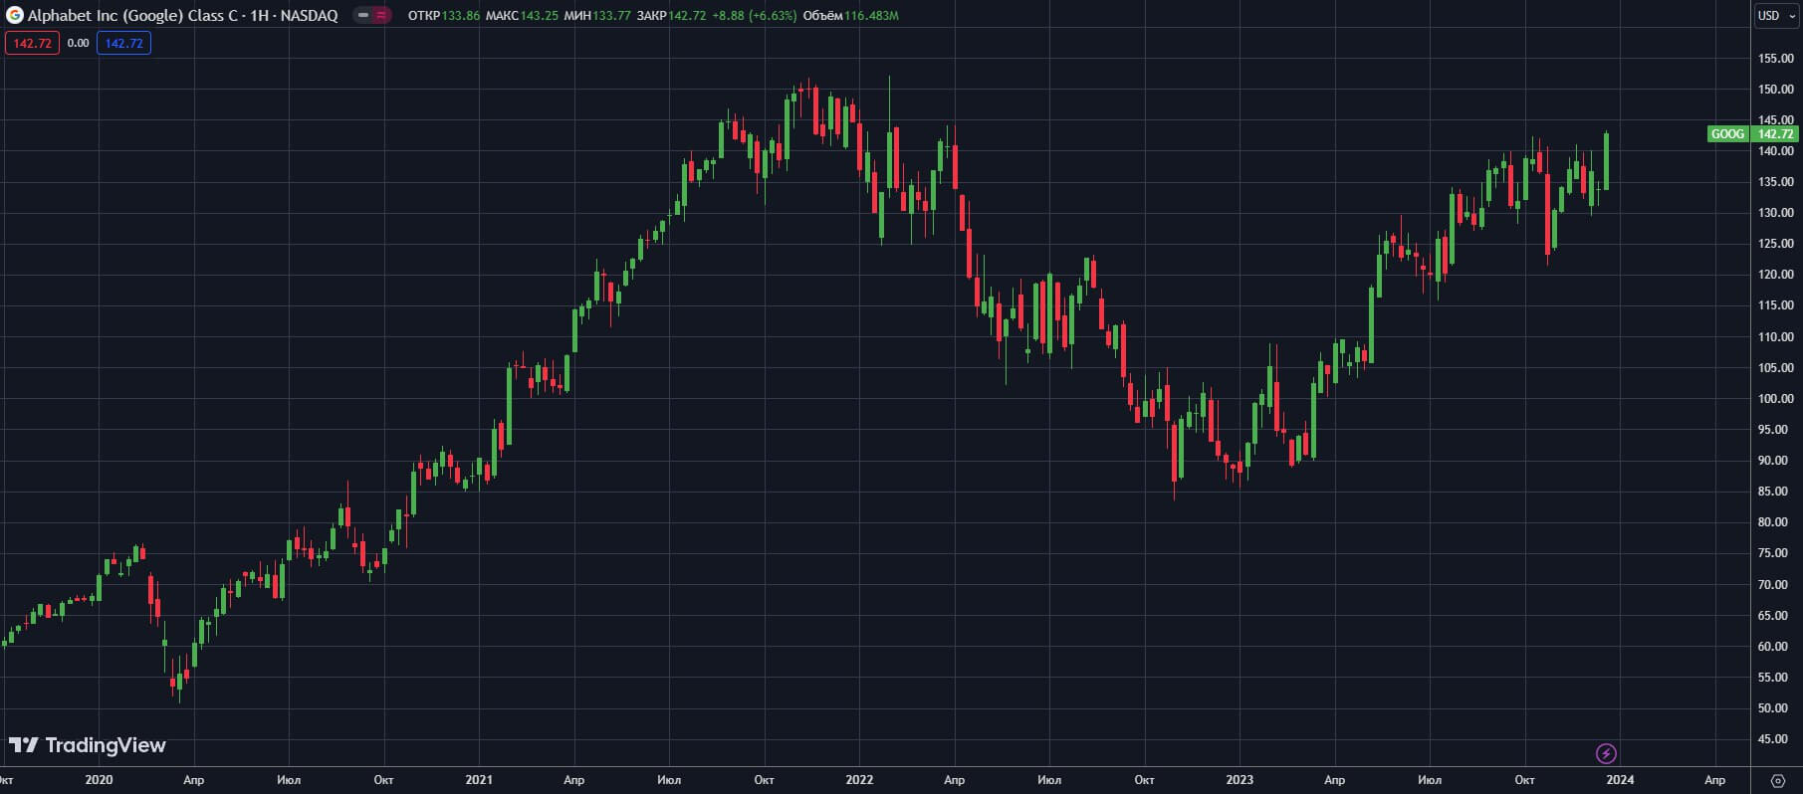Click the Alphabet Inc (Google) Class C title

pyautogui.click(x=135, y=16)
